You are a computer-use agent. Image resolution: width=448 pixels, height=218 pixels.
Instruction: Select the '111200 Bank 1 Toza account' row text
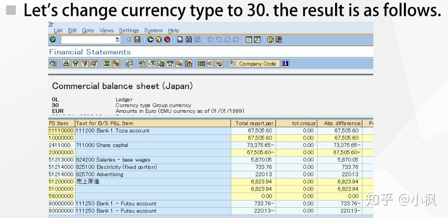click(112, 131)
